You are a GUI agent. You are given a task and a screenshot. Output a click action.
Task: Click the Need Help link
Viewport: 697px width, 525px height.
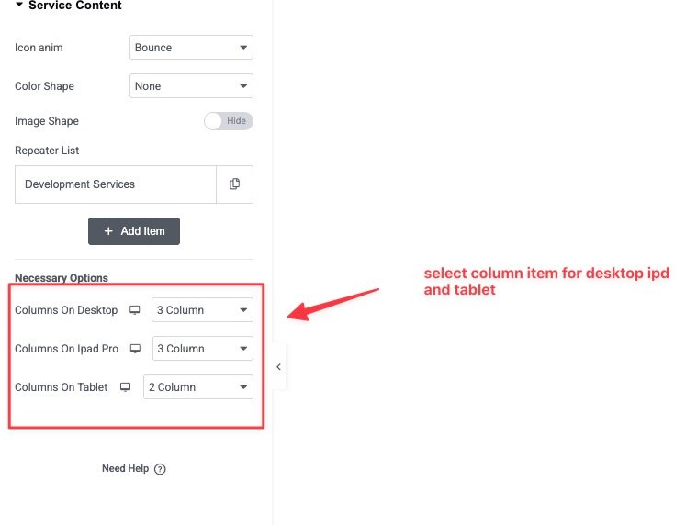125,469
